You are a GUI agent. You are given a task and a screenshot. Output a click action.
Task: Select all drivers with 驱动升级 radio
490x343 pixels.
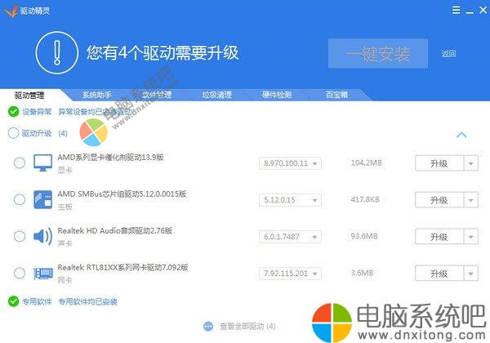13,133
